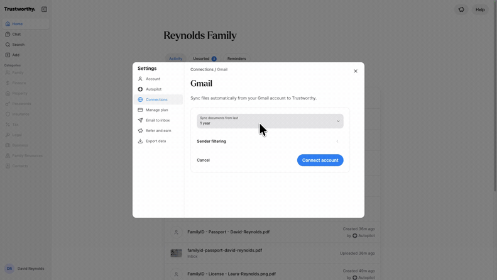Expand the Sender filtering section

point(270,142)
